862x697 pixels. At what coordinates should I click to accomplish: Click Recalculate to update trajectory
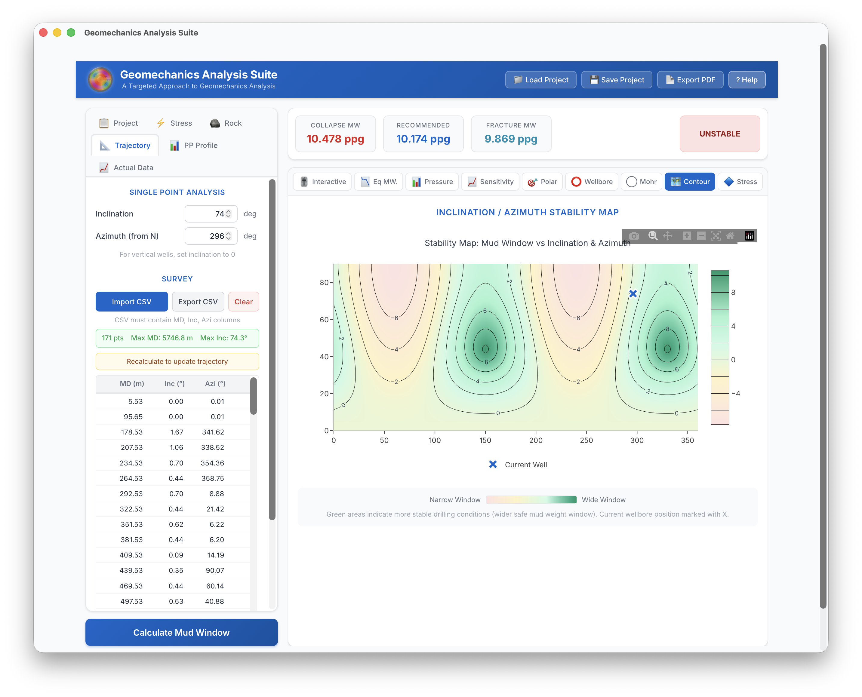tap(177, 361)
